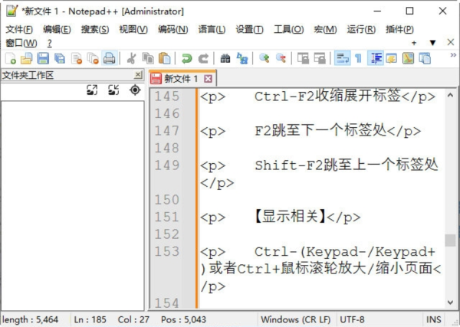This screenshot has width=460, height=327.
Task: Expand the toolbar overflow chevron
Action: pyautogui.click(x=453, y=55)
